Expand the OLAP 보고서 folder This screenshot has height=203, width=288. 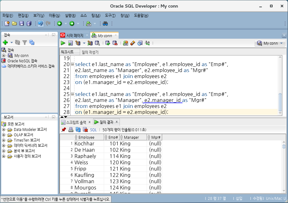coord(3,135)
